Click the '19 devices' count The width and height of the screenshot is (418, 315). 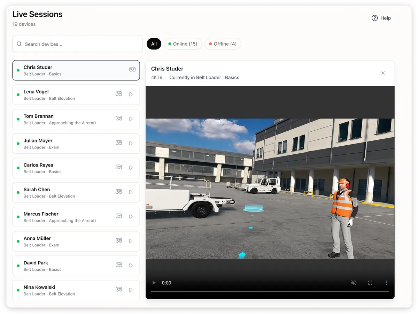pos(24,24)
